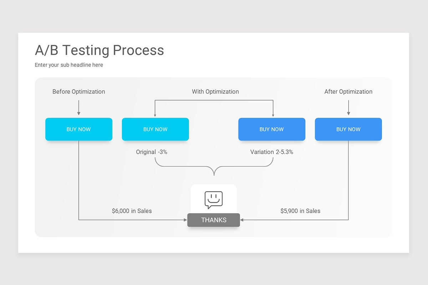428x285 pixels.
Task: Click the smiley face chat icon
Action: click(x=214, y=199)
